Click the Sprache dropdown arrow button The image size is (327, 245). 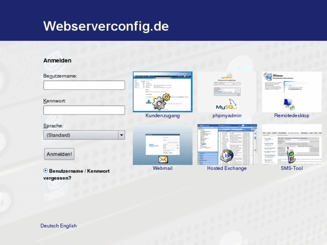[121, 135]
